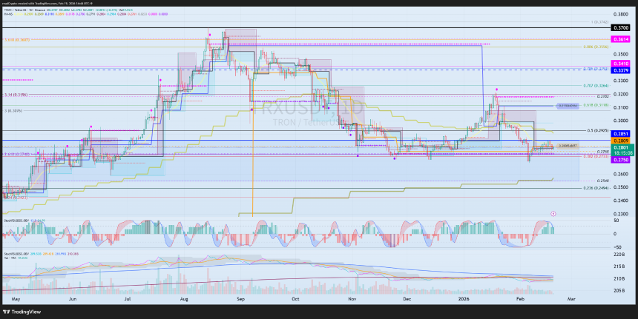Click the purple 0.2750 price label
Viewport: 638px width, 319px height.
click(x=620, y=161)
